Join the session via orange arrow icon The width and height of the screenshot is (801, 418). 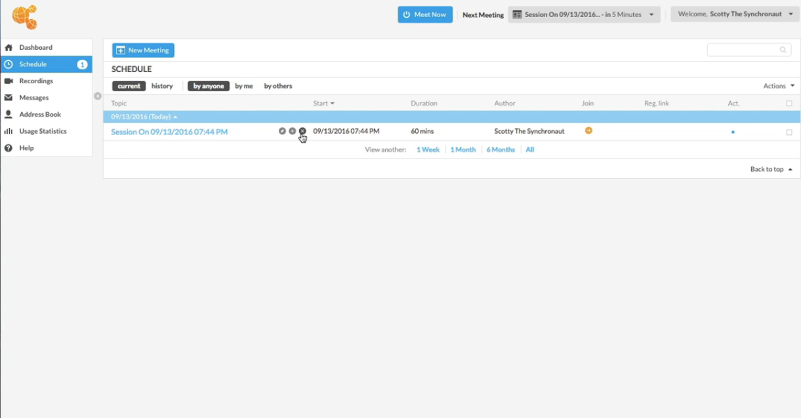click(x=588, y=130)
